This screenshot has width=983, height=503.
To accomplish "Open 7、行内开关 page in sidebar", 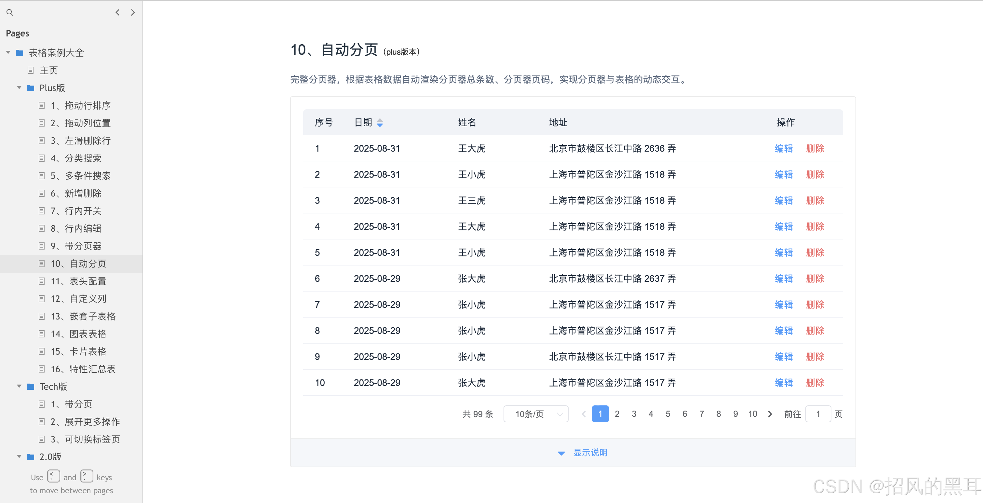I will [76, 211].
